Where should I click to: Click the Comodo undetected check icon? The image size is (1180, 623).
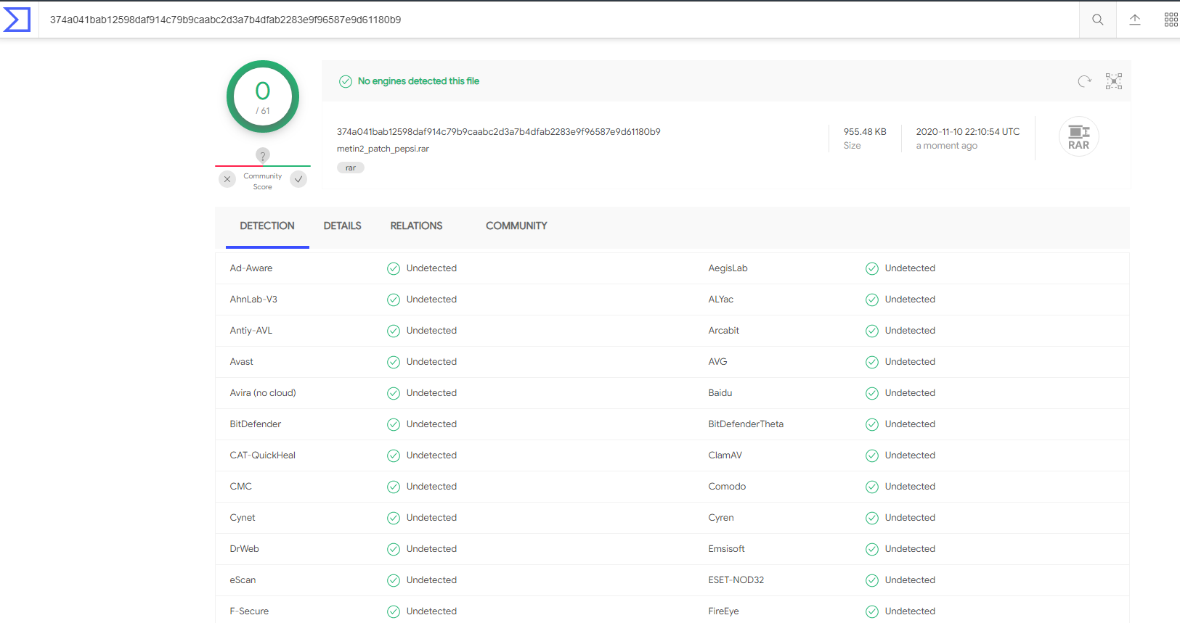tap(872, 487)
